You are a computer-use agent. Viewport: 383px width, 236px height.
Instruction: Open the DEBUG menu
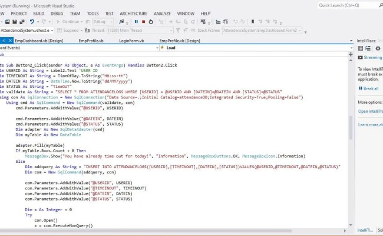coord(57,14)
